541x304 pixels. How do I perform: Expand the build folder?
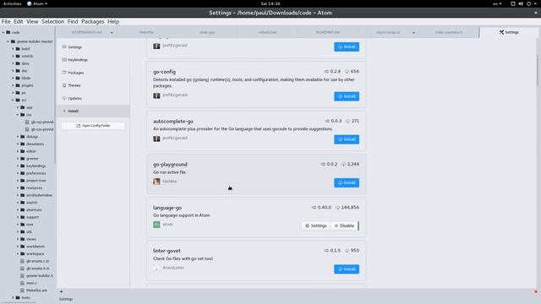click(x=14, y=49)
